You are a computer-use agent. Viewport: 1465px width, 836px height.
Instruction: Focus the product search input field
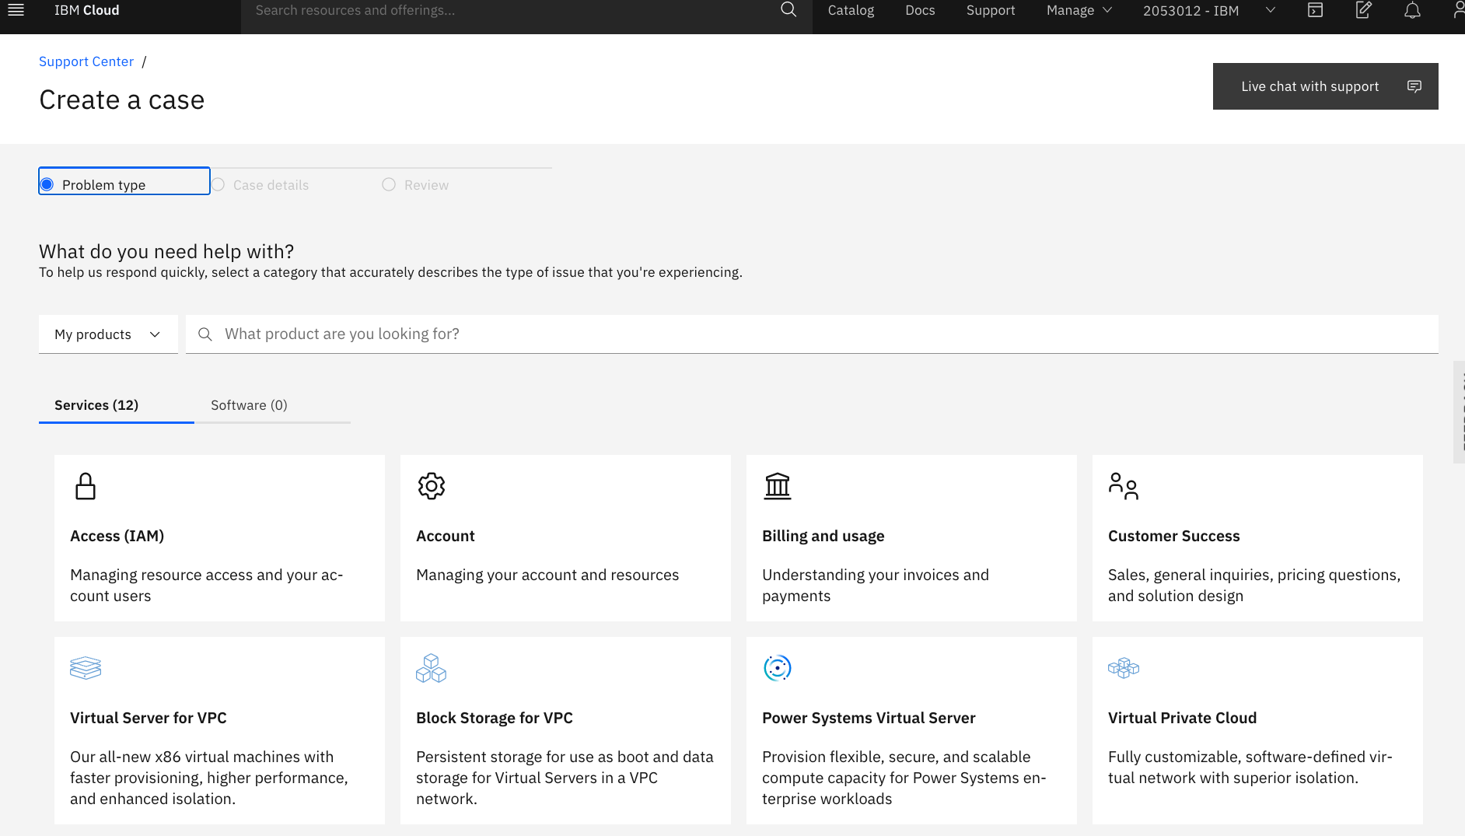(x=812, y=334)
